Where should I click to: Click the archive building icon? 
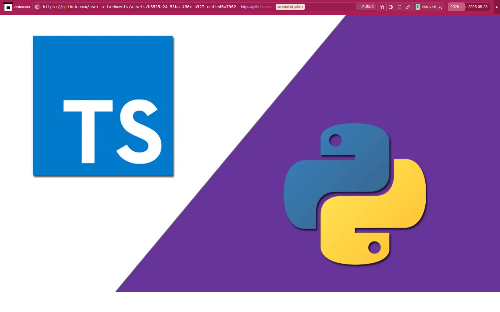click(x=399, y=7)
